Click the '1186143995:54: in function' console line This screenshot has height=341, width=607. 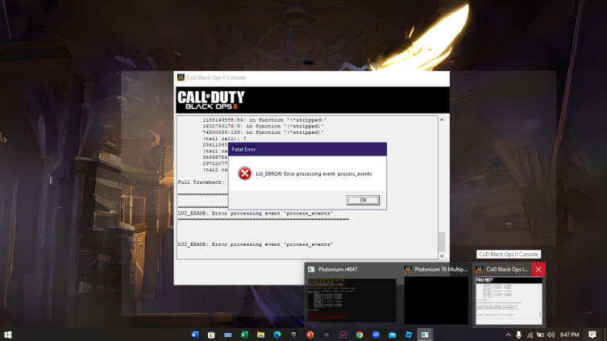(x=264, y=120)
